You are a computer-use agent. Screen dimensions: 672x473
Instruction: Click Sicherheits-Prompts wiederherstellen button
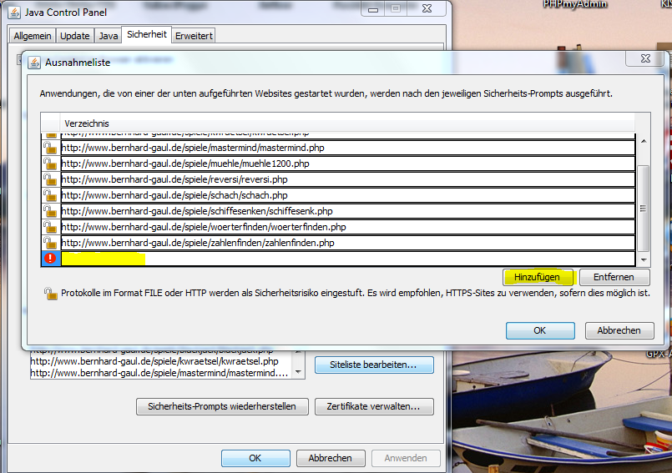222,406
